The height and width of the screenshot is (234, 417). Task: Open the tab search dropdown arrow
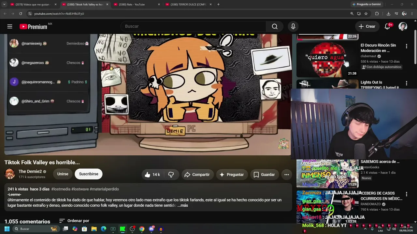tap(4, 4)
